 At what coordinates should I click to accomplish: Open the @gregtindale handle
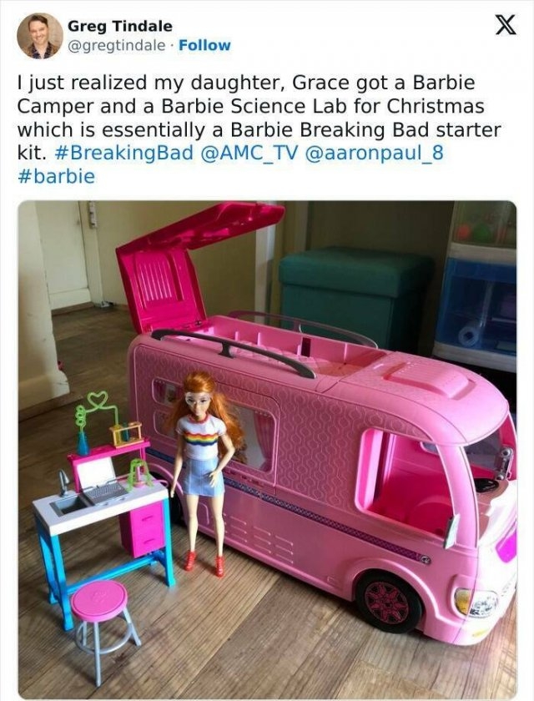[116, 45]
